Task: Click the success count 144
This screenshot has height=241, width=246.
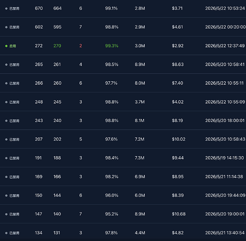Action: click(57, 195)
